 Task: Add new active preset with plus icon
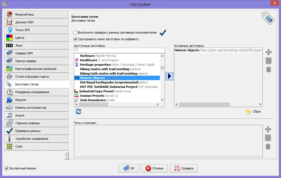268,52
